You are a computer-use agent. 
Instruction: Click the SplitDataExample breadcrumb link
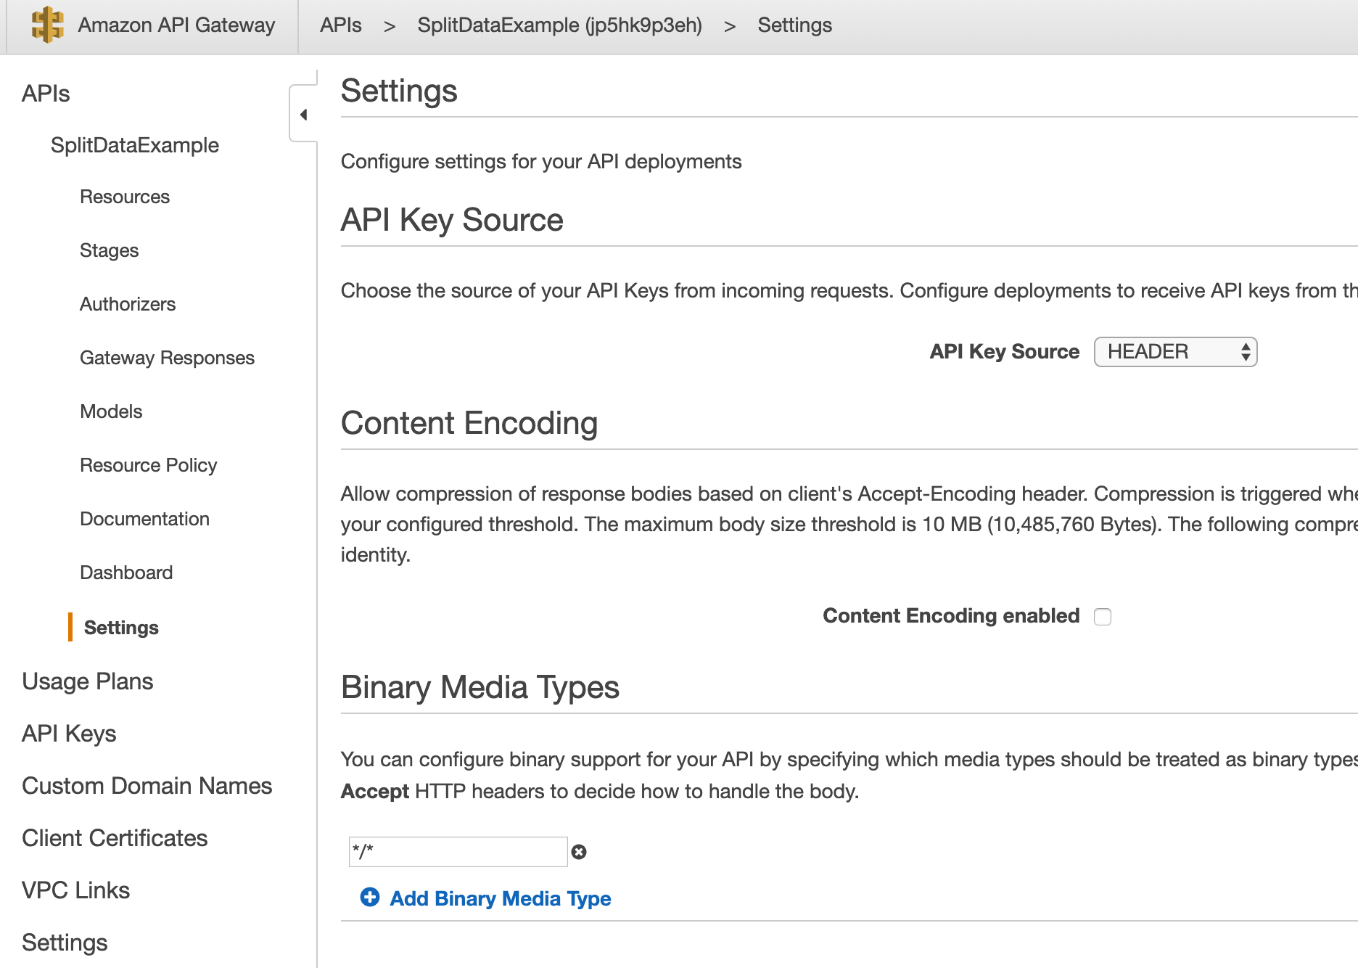(559, 25)
